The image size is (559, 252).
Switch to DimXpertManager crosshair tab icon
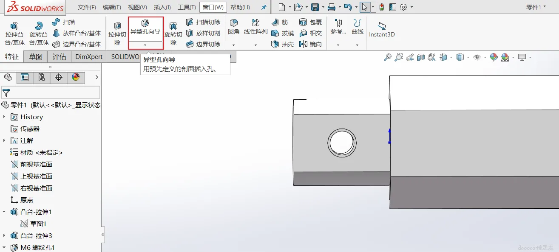(59, 78)
